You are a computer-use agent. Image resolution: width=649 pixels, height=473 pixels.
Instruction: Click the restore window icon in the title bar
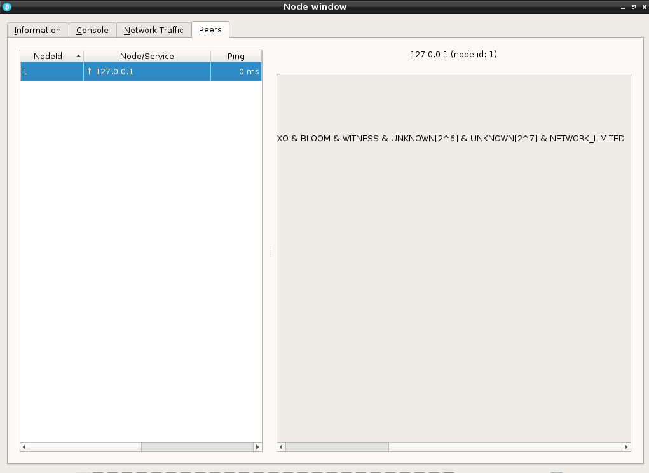[x=632, y=7]
